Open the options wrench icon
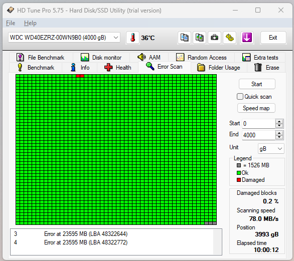 (x=229, y=38)
